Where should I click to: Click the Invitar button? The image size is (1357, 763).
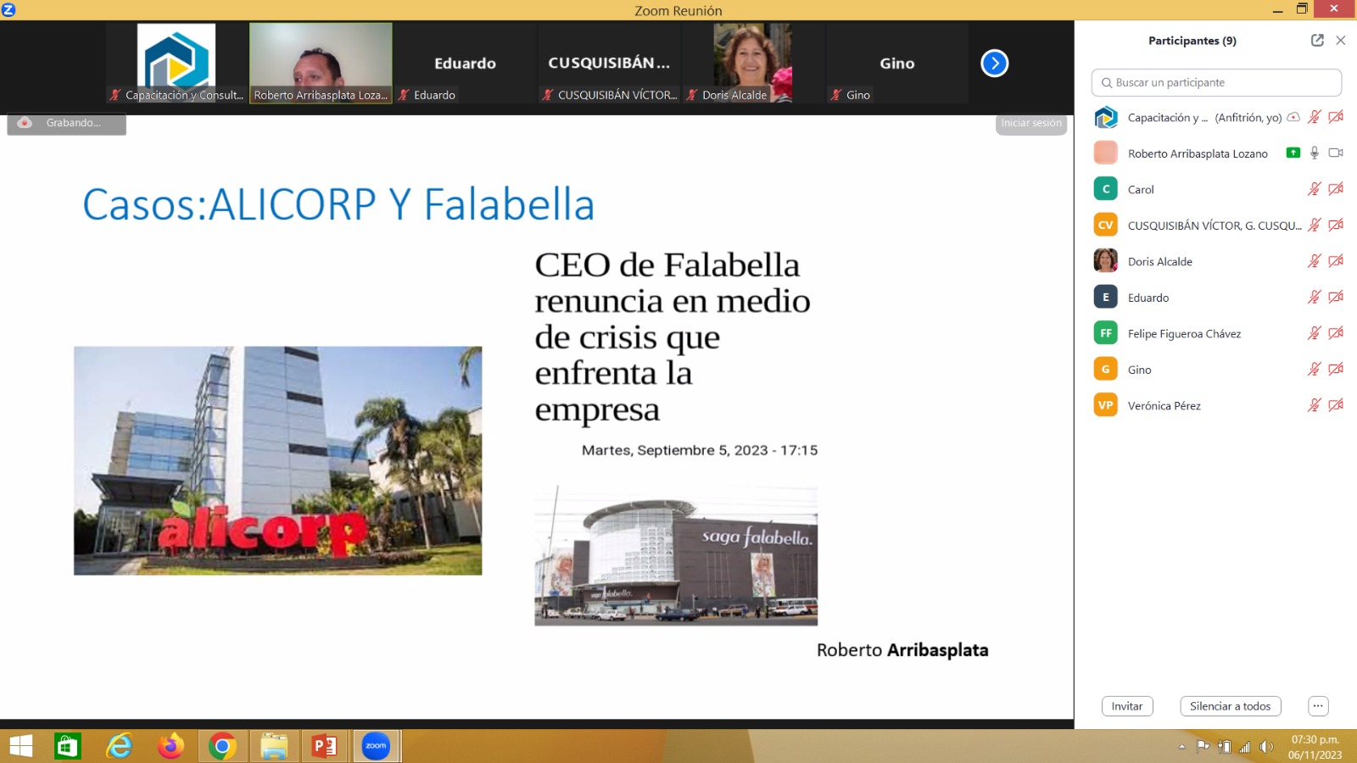coord(1127,706)
